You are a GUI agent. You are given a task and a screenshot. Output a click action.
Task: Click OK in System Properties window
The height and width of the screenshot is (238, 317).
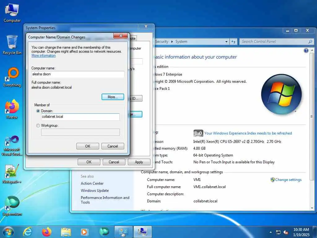89,162
